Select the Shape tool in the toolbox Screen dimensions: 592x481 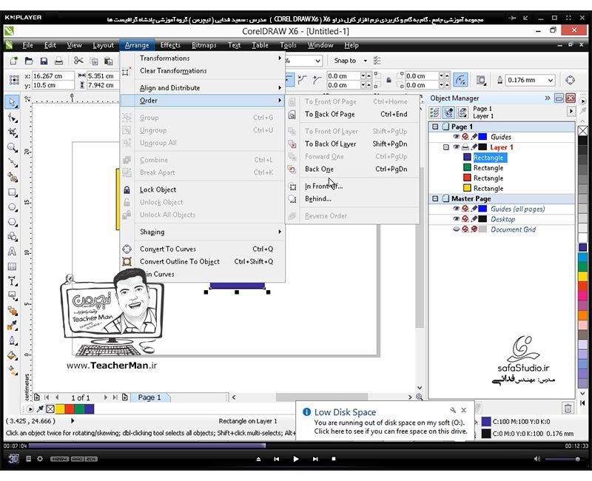(x=13, y=118)
